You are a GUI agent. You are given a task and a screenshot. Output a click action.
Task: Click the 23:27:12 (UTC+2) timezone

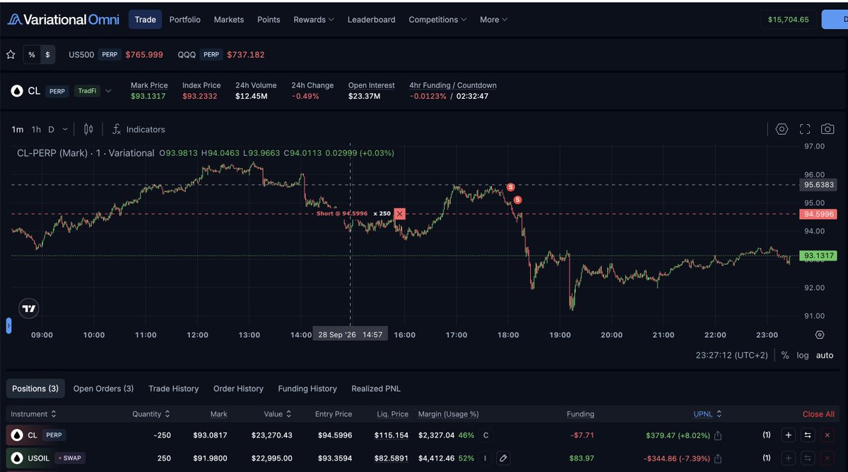(x=731, y=355)
